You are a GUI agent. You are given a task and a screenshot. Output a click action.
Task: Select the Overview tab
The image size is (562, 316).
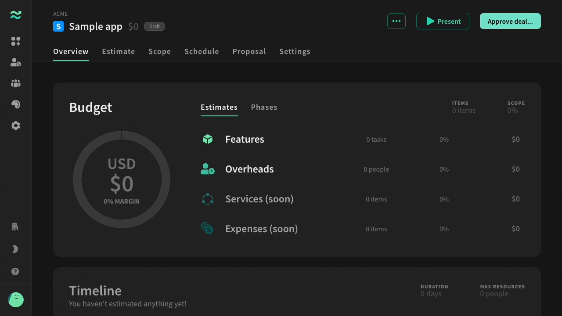pos(71,51)
